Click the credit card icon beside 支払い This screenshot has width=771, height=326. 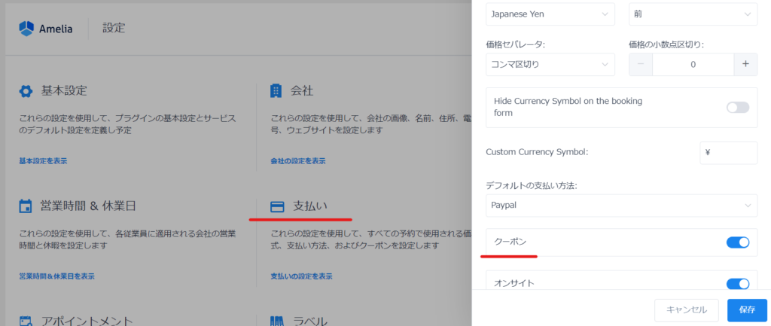pos(277,207)
